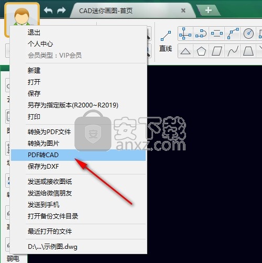Click the redo arrow icon
This screenshot has width=262, height=263.
pyautogui.click(x=61, y=10)
